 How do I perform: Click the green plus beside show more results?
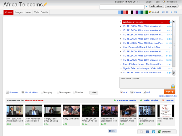point(115,101)
